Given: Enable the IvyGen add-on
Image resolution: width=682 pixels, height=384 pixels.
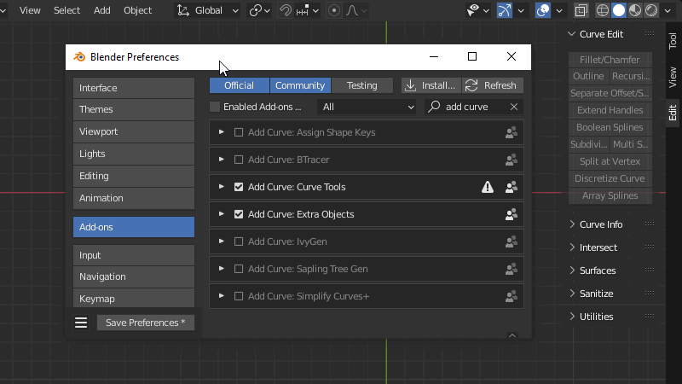Looking at the screenshot, I should (239, 241).
